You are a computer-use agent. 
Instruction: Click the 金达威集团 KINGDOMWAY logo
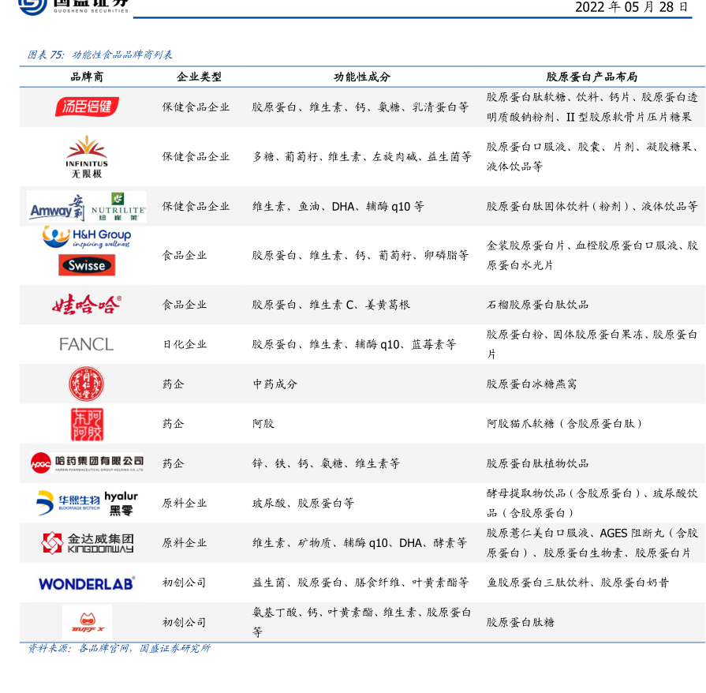coord(88,543)
